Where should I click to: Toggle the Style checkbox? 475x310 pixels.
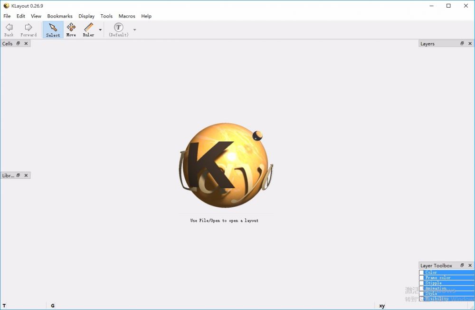421,294
